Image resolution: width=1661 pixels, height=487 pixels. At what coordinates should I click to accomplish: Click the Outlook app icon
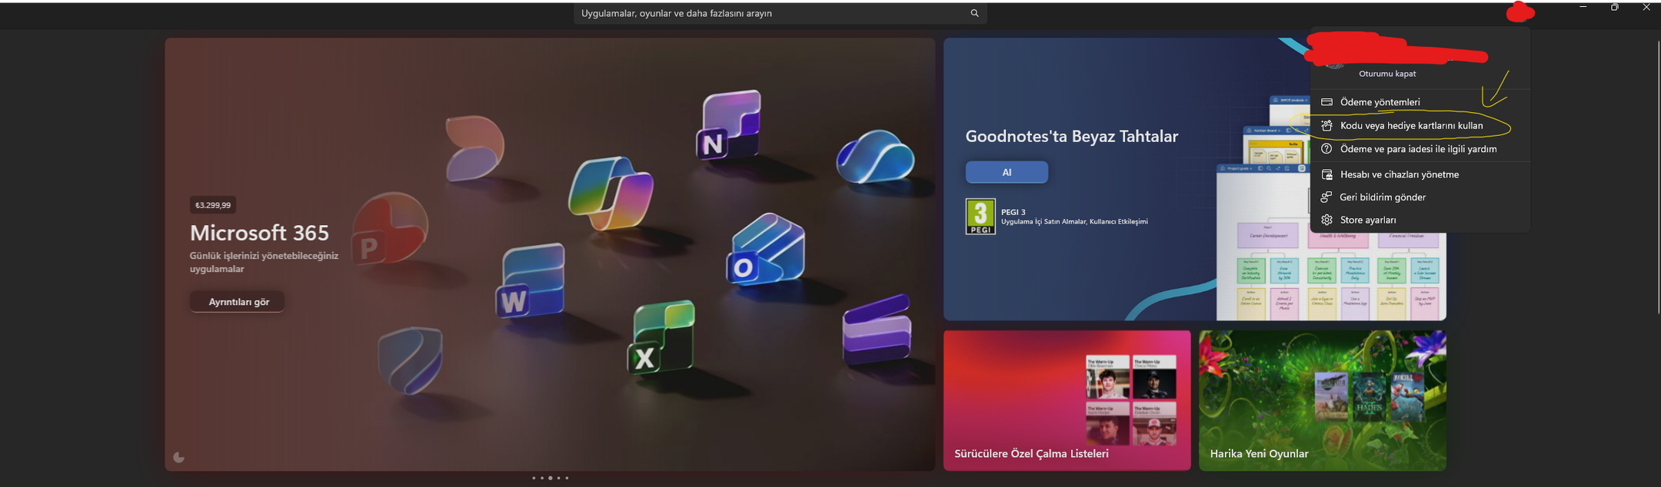click(765, 250)
